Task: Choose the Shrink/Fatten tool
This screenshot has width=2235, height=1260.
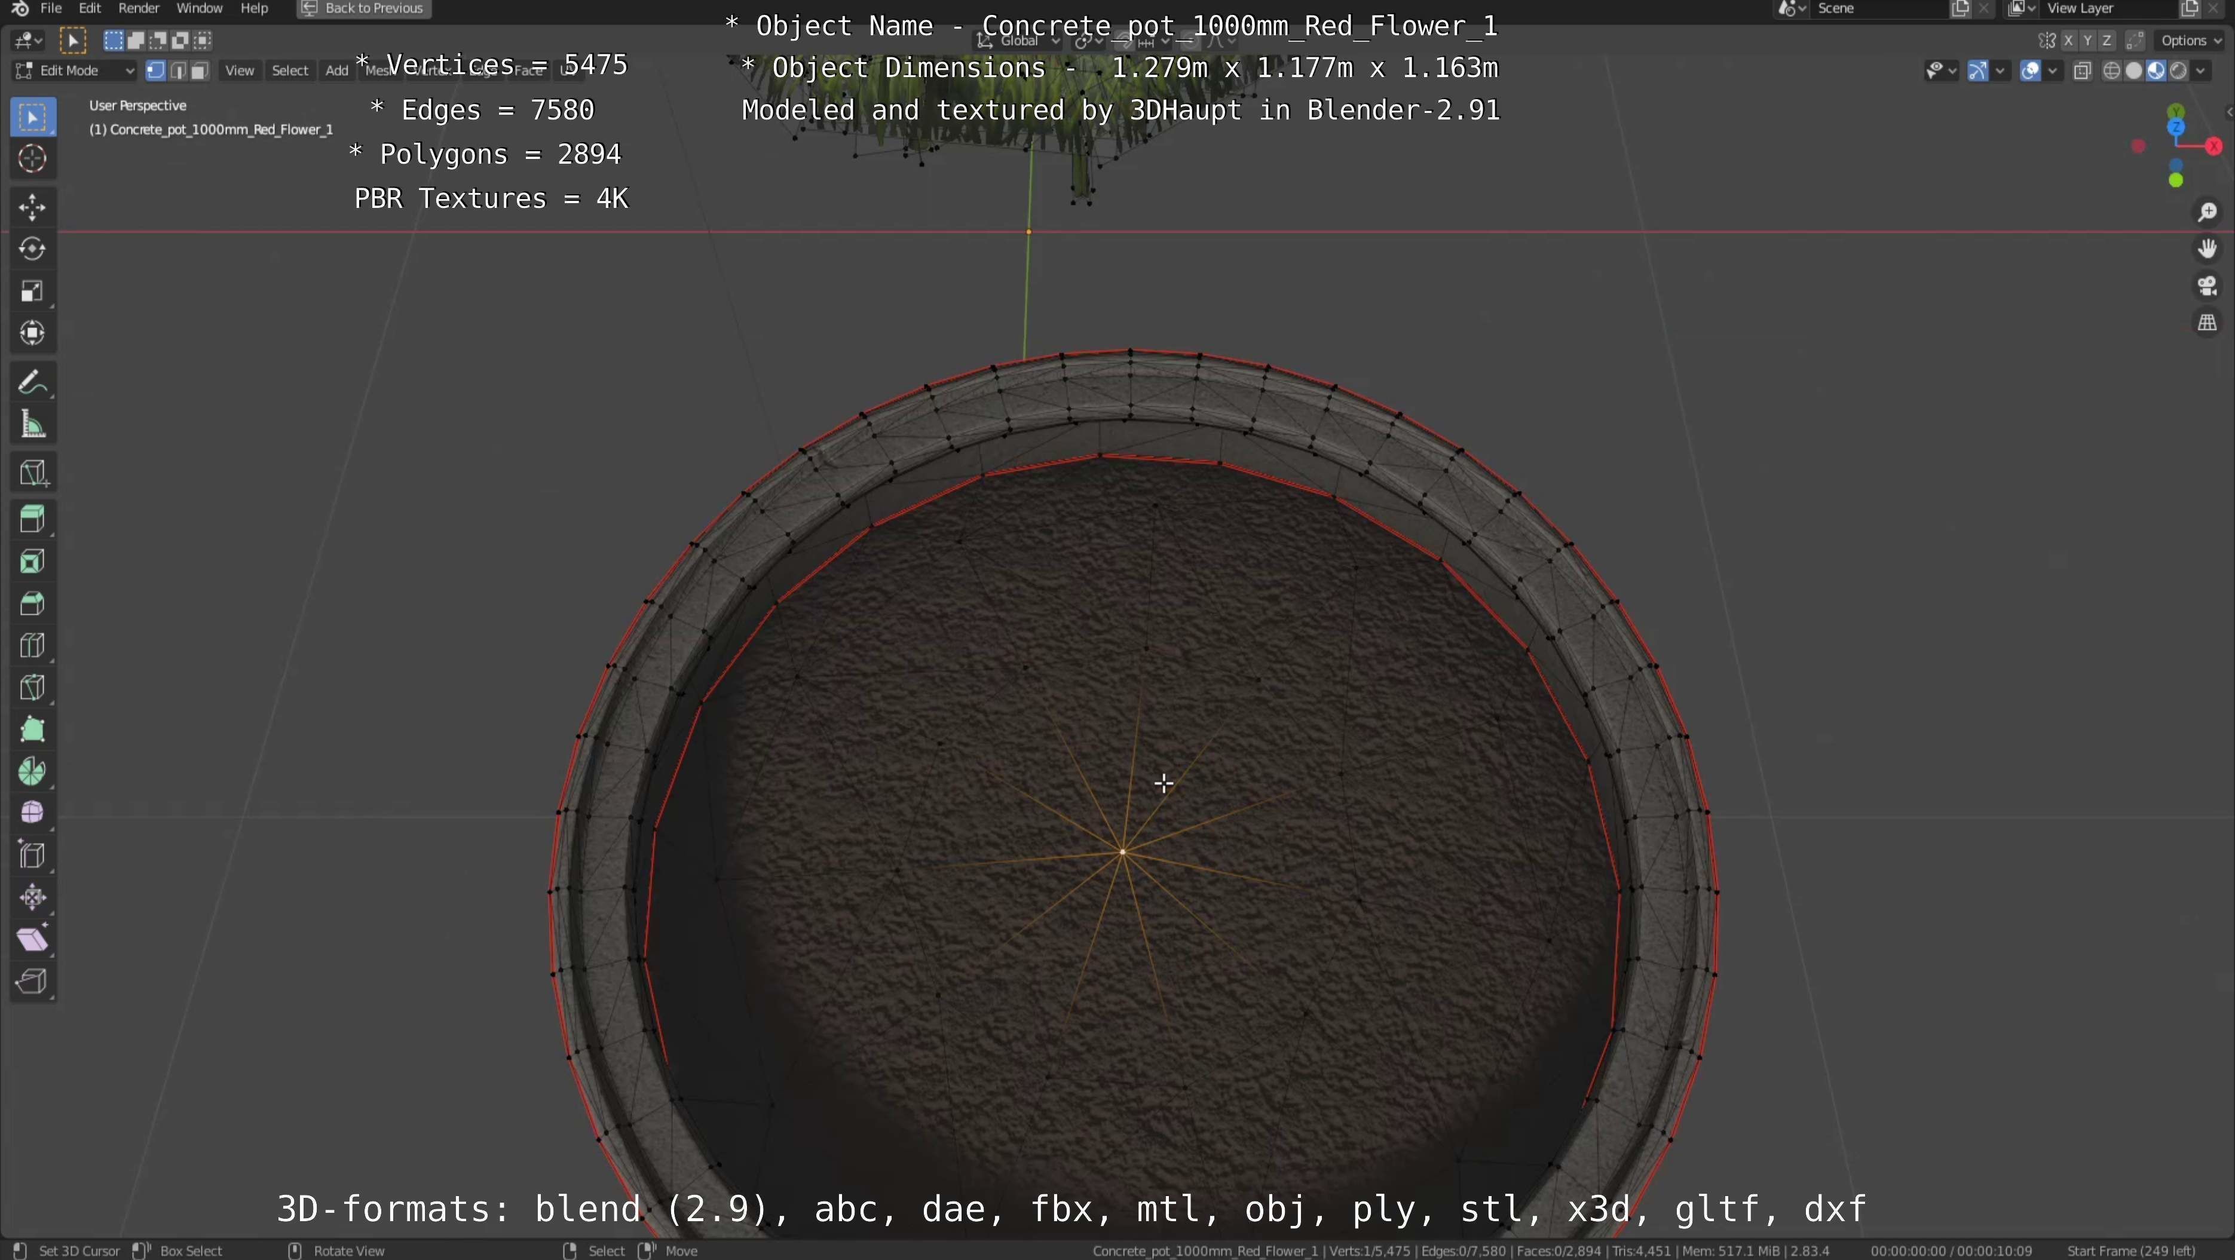Action: pyautogui.click(x=33, y=897)
